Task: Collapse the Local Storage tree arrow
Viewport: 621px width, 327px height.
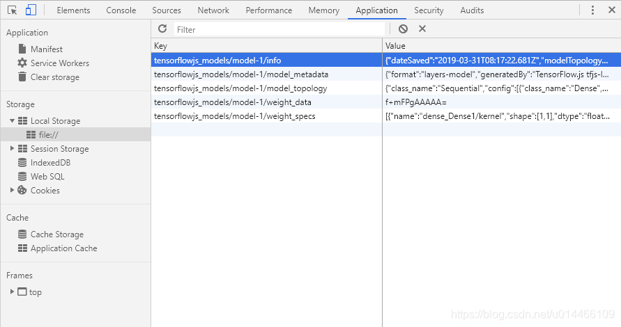Action: (12, 120)
